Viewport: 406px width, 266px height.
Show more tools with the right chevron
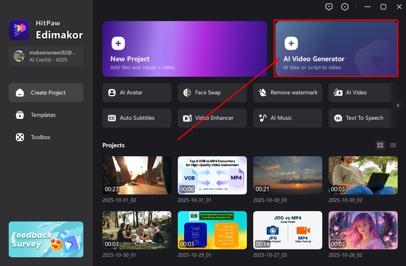pyautogui.click(x=398, y=105)
